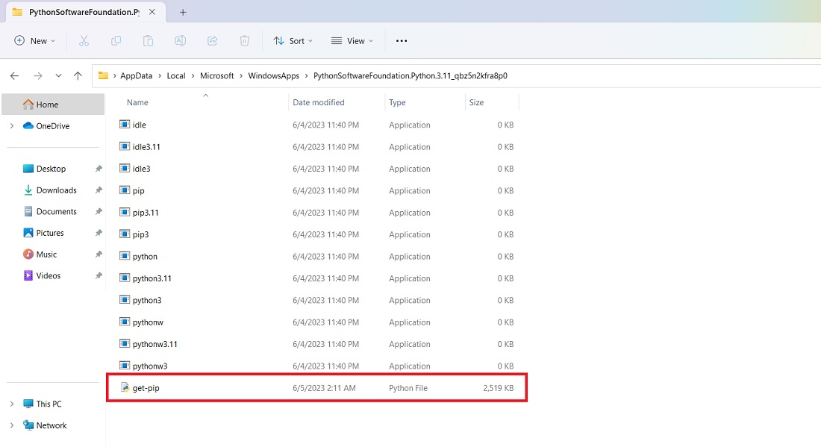
Task: Select the python3.11 application file
Action: tap(152, 278)
